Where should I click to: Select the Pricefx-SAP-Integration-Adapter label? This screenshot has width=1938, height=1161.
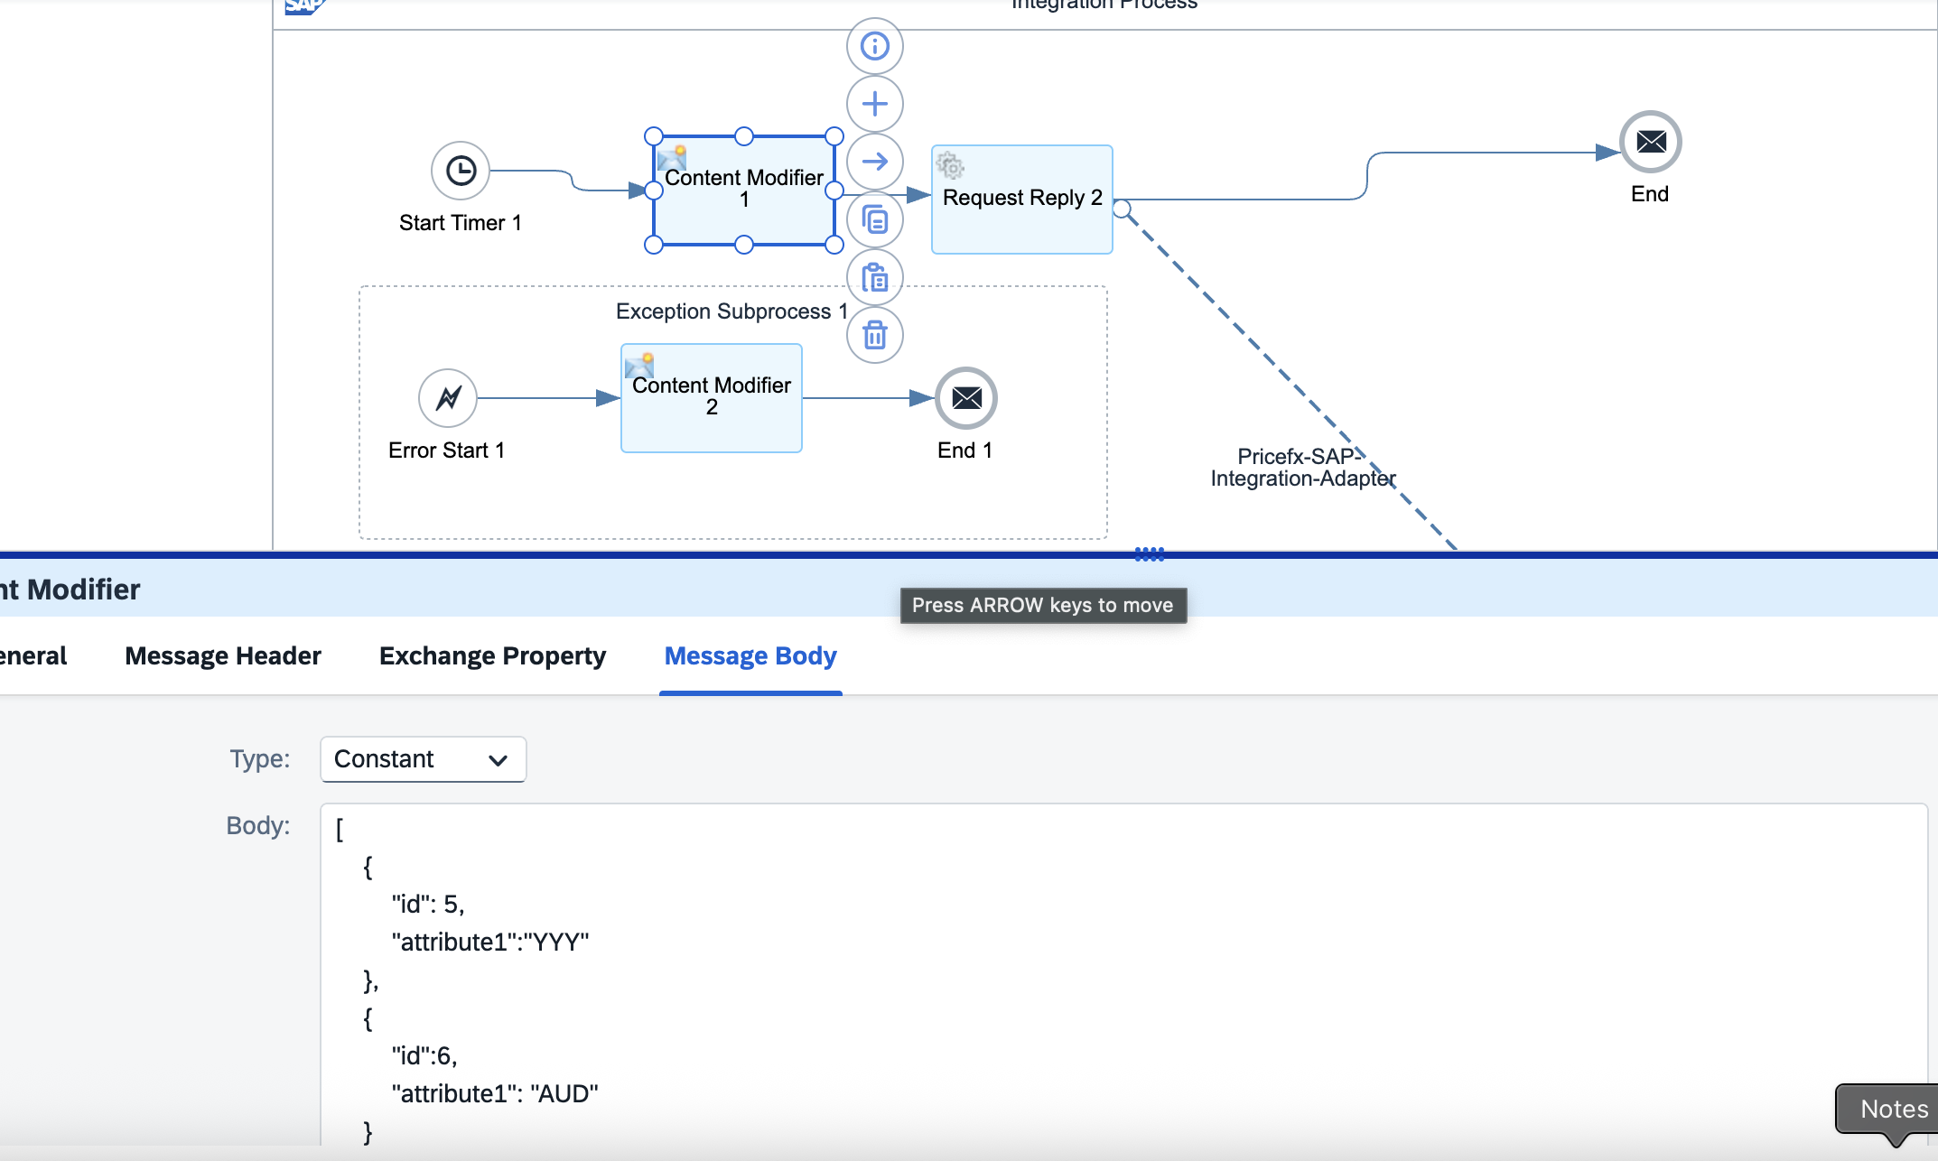pos(1302,468)
